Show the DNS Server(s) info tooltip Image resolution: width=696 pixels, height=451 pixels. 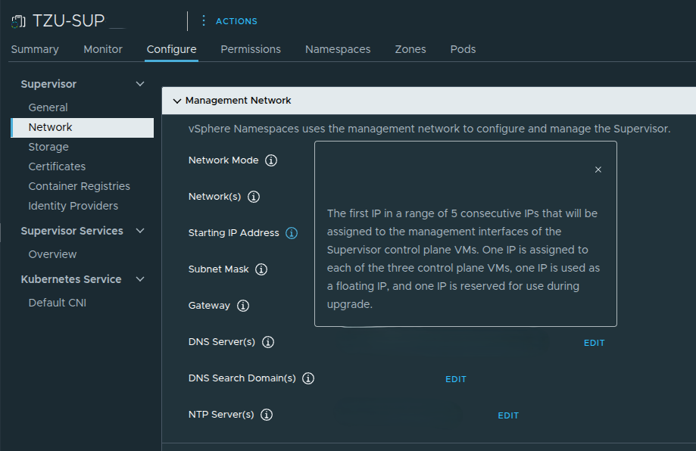(x=267, y=342)
